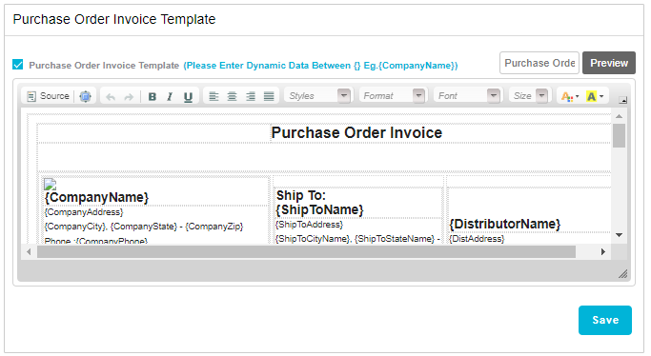
Task: Open the Font dropdown
Action: pos(467,96)
